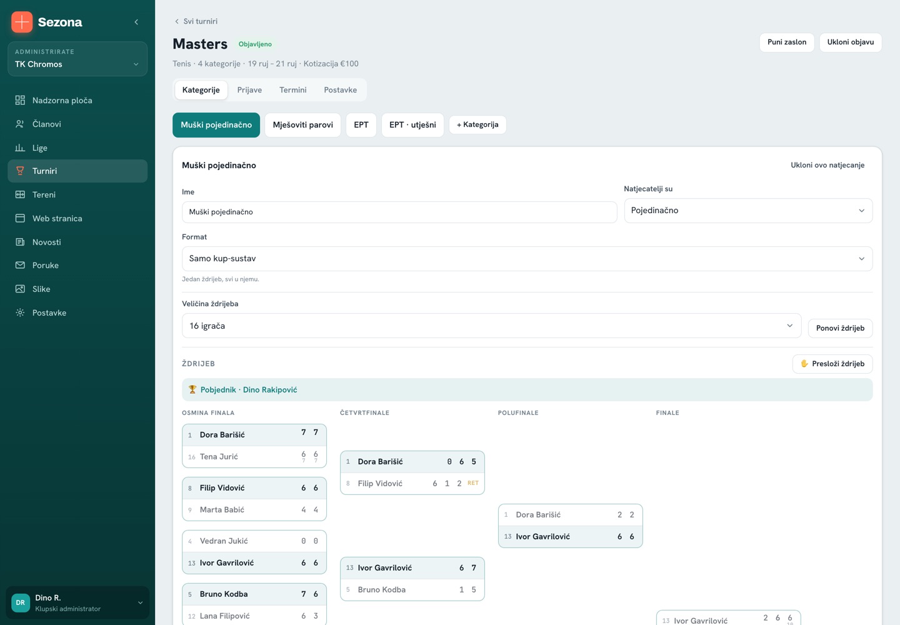Screen dimensions: 900x625
Task: Click the Sezona logo icon
Action: click(22, 22)
